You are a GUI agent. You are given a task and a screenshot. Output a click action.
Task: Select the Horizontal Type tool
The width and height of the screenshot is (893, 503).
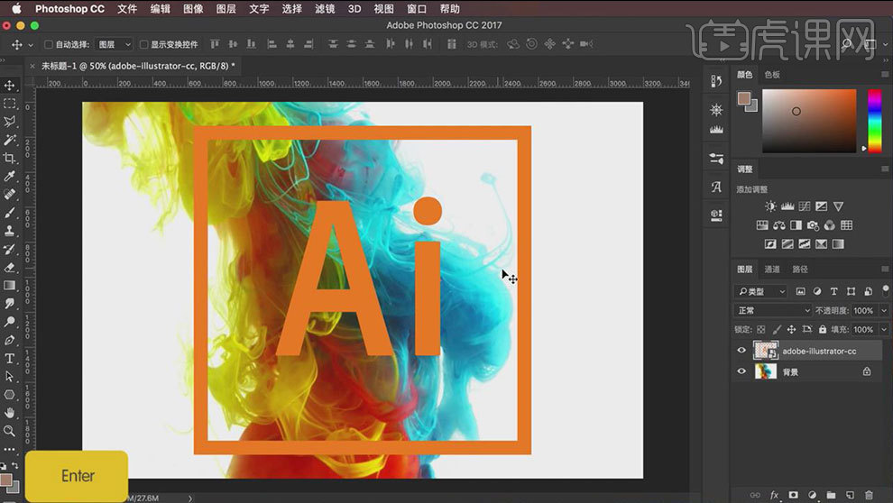[x=10, y=359]
